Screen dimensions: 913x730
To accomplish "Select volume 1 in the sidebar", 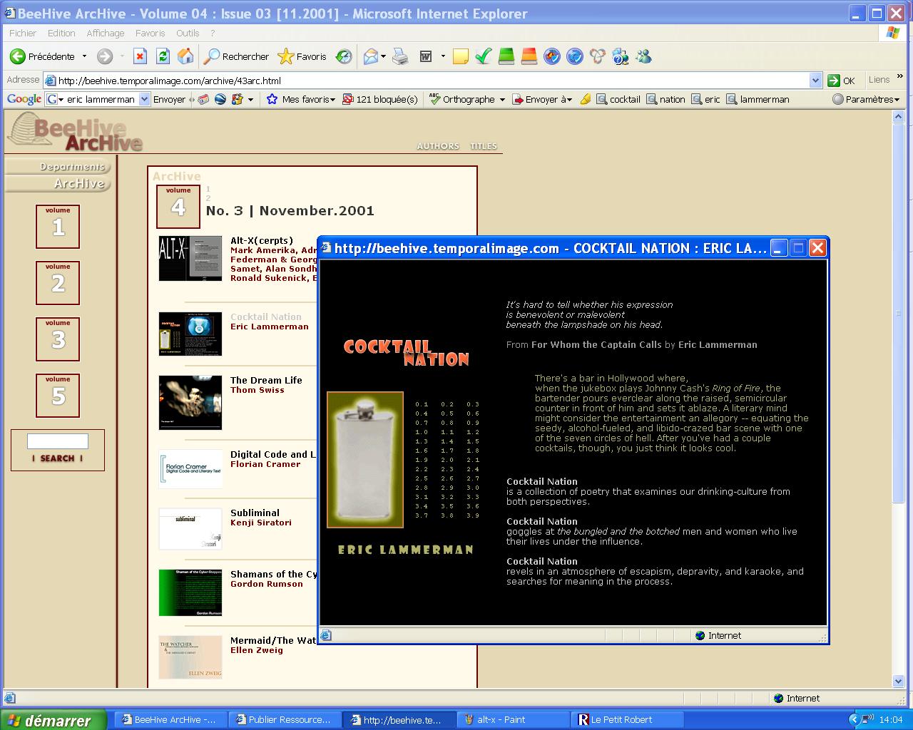I will 58,227.
